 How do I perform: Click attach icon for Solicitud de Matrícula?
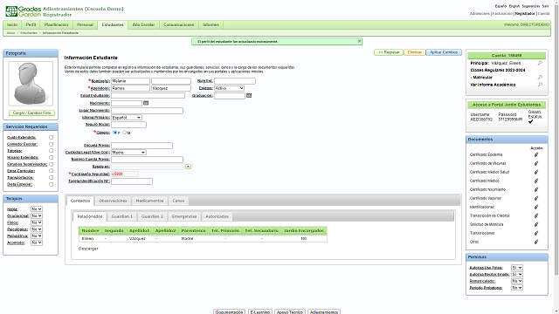536,224
